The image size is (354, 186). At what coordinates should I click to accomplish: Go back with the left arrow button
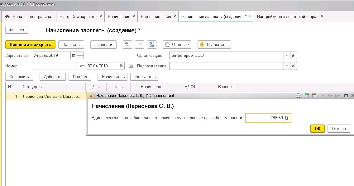12,30
